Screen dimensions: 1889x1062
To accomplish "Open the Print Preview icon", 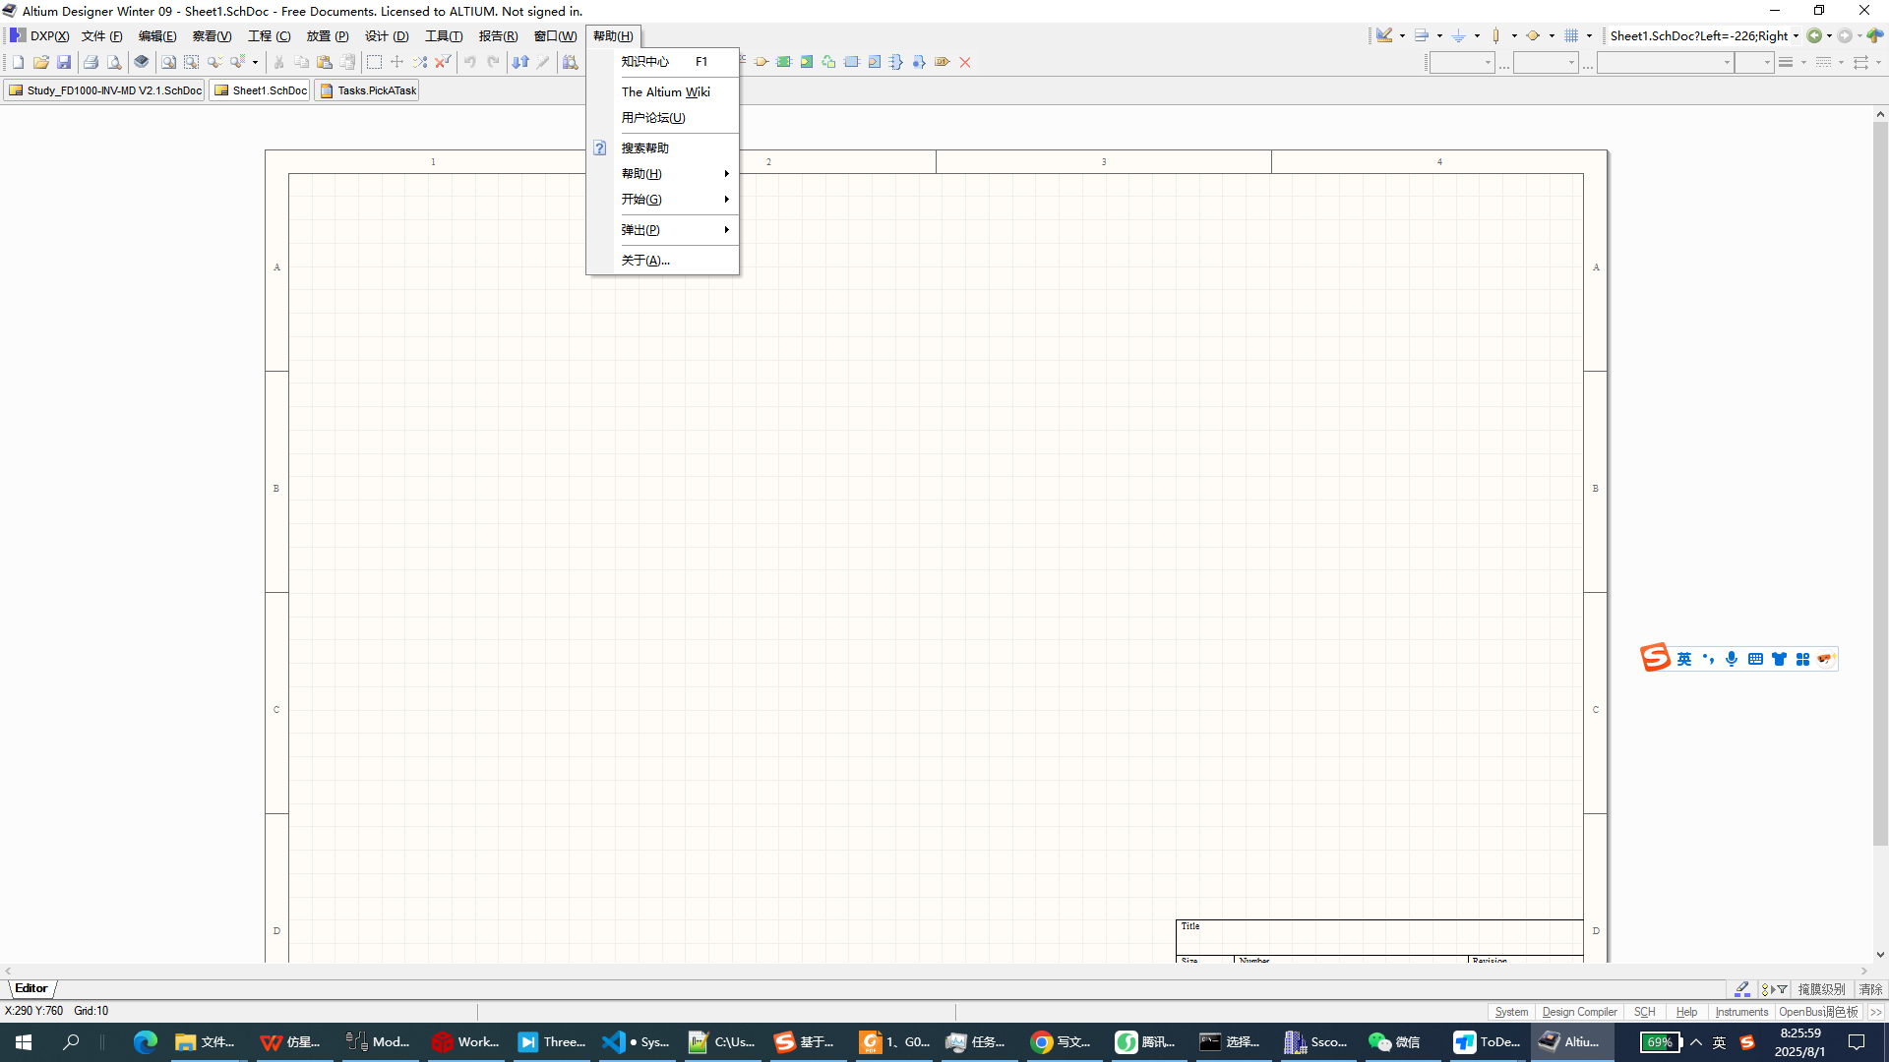I will (114, 62).
